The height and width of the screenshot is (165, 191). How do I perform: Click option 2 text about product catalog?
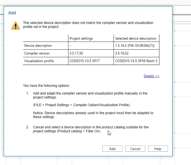pos(91,129)
